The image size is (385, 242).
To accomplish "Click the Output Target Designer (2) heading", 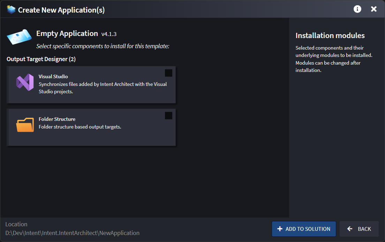I will (41, 59).
